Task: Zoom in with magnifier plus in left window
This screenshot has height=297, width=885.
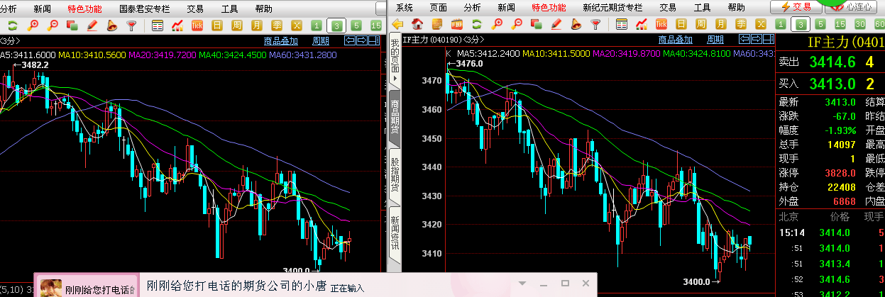Action: [33, 25]
